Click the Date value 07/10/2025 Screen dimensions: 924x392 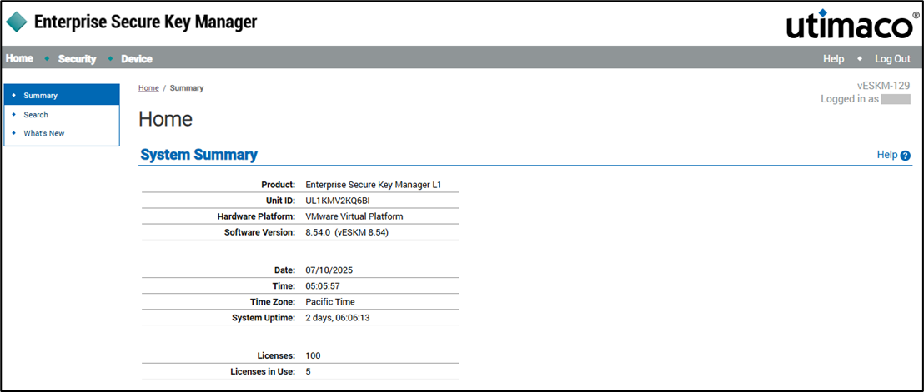[x=329, y=270]
